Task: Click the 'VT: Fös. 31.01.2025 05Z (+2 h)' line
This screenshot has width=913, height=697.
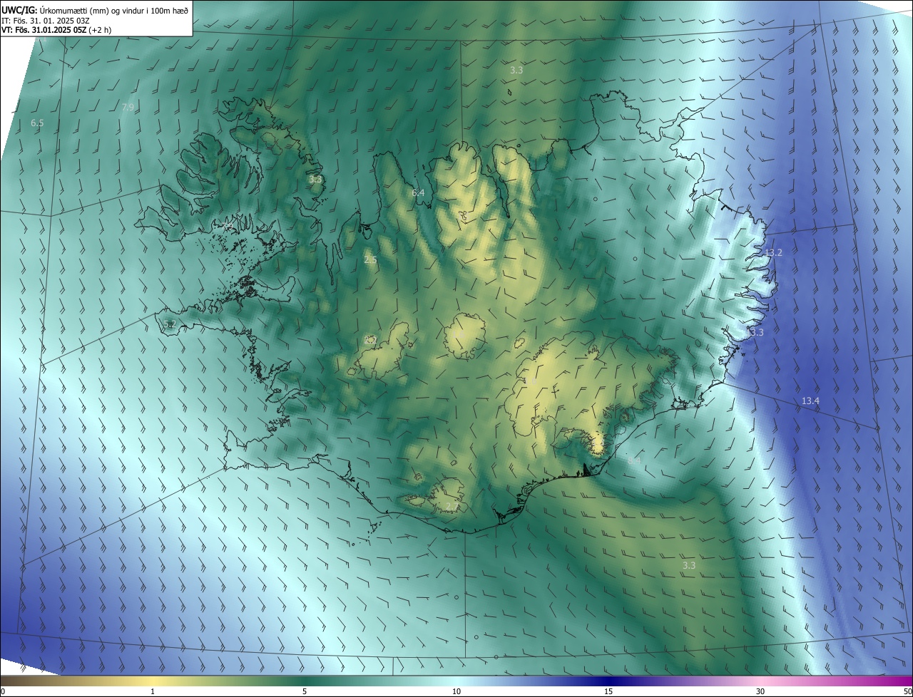Action: click(56, 30)
